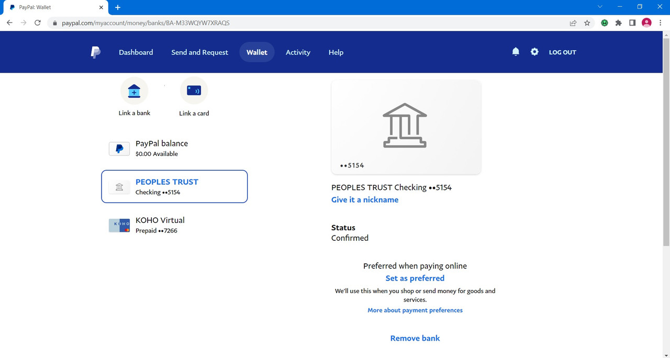Open the Extensions puzzle icon
This screenshot has height=358, width=670.
(619, 23)
